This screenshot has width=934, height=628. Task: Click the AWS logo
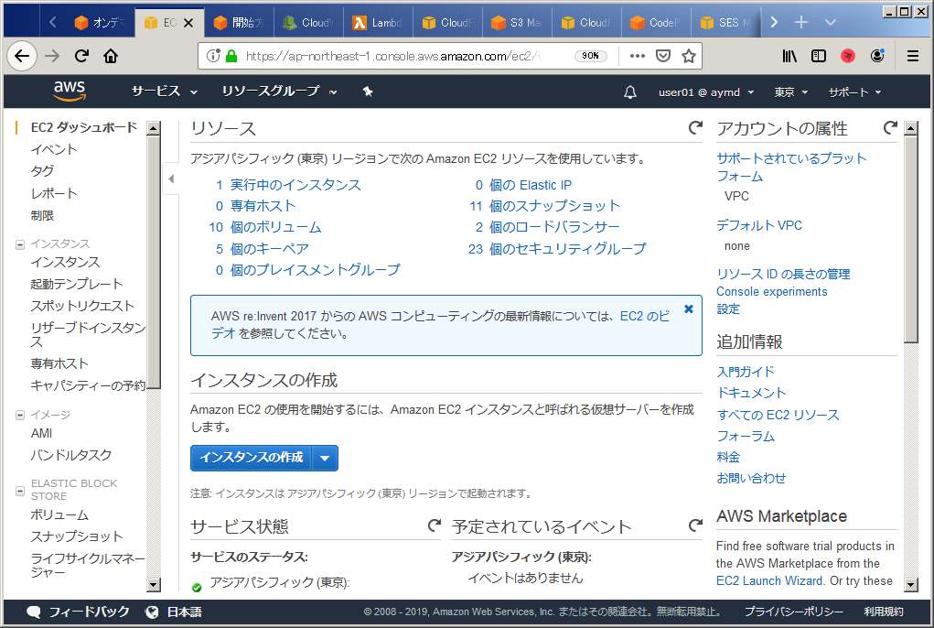70,91
